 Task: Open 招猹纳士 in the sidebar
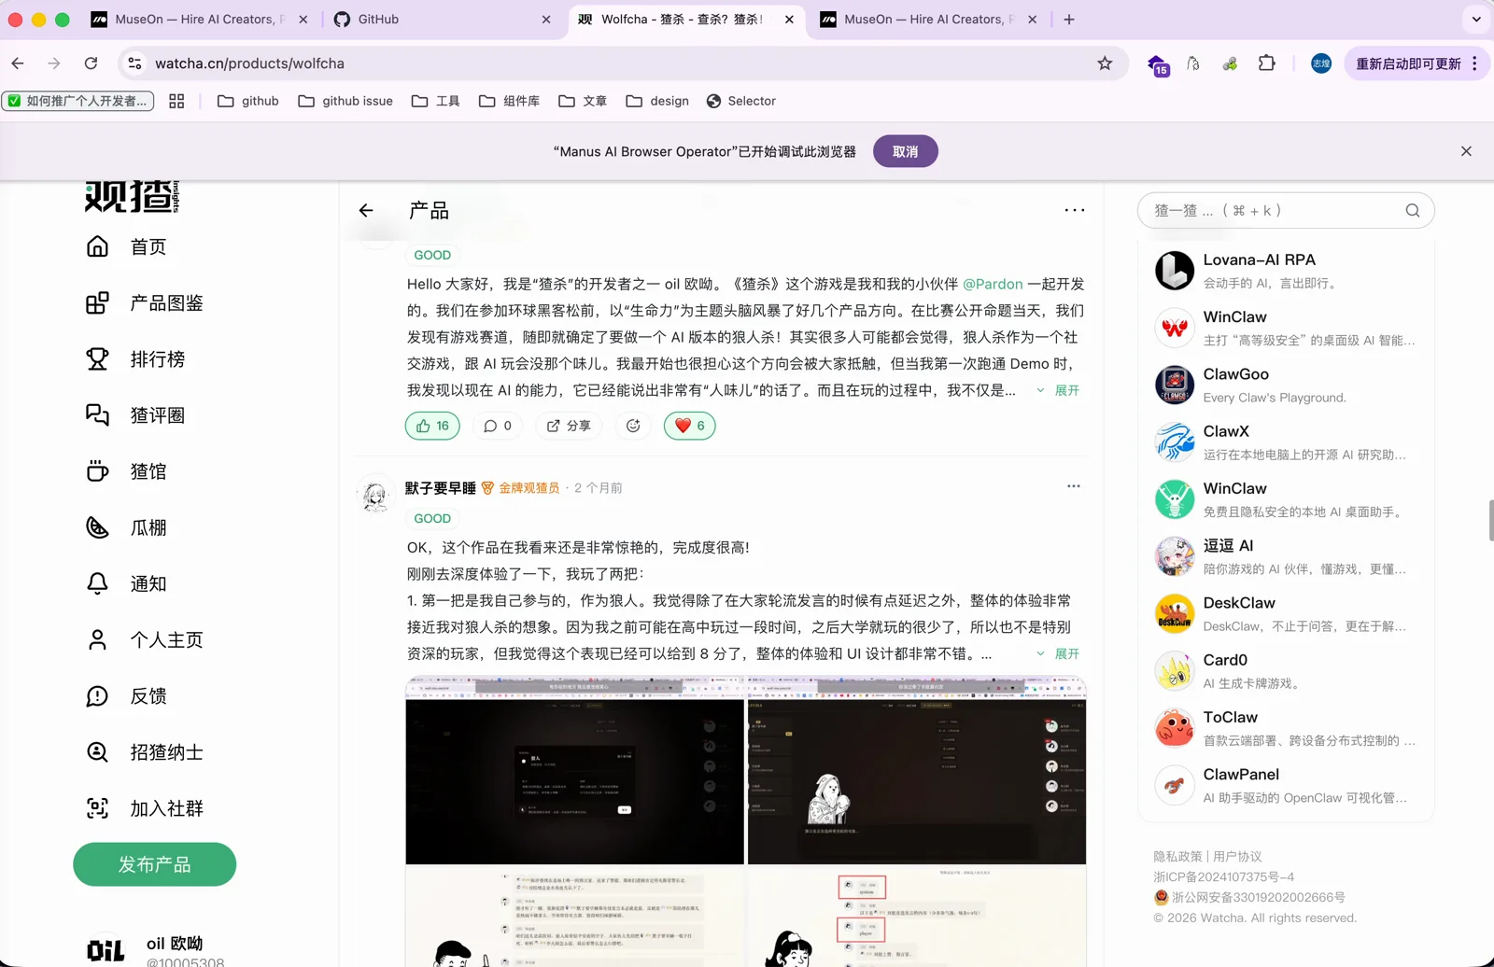145,751
